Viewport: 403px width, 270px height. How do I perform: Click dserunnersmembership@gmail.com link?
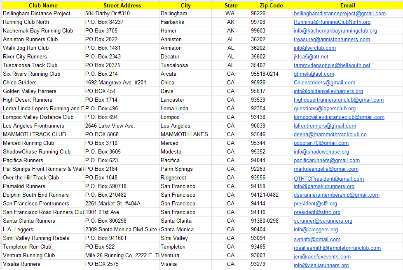pos(337,195)
